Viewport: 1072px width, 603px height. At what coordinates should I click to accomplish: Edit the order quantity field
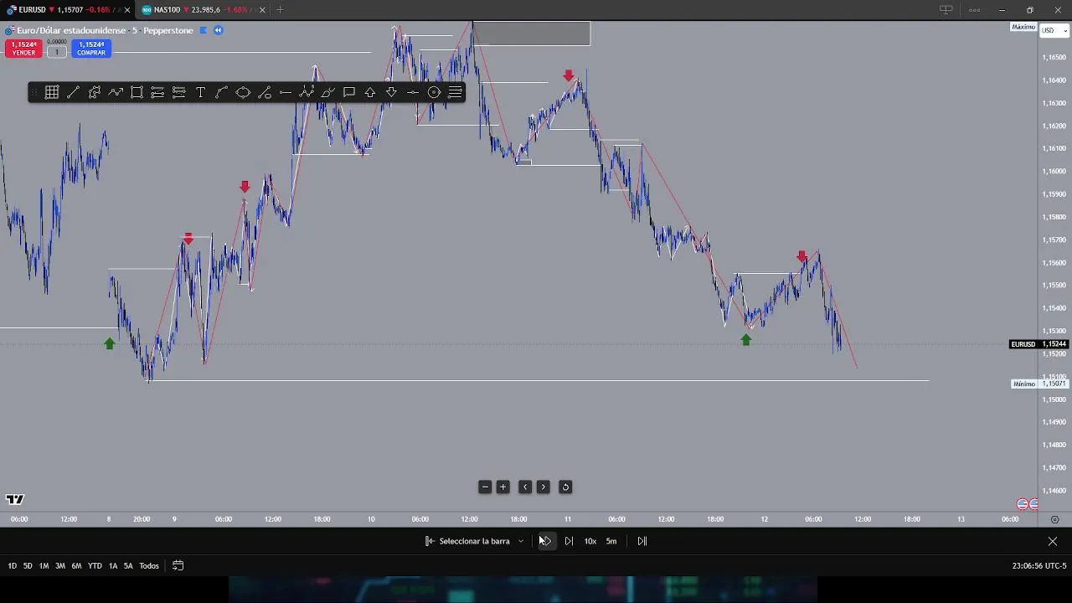click(x=57, y=52)
